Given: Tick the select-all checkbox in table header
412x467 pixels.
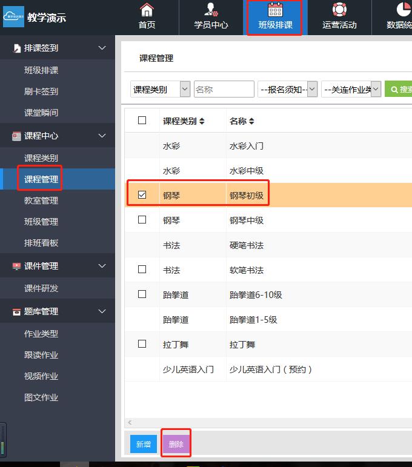Looking at the screenshot, I should [142, 121].
